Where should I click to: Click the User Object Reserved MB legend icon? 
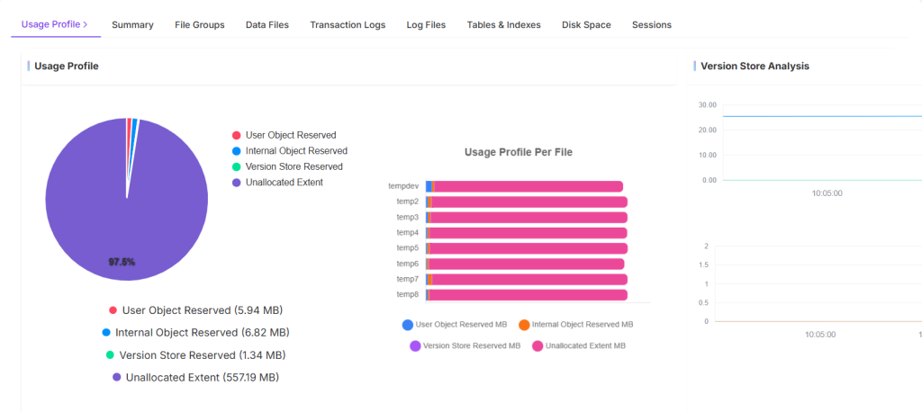coord(408,324)
